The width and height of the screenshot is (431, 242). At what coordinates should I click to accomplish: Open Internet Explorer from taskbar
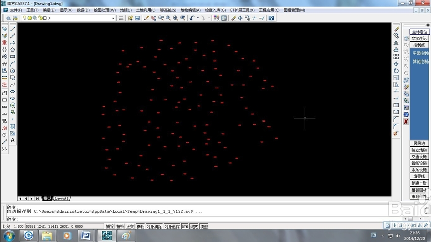tap(28, 235)
